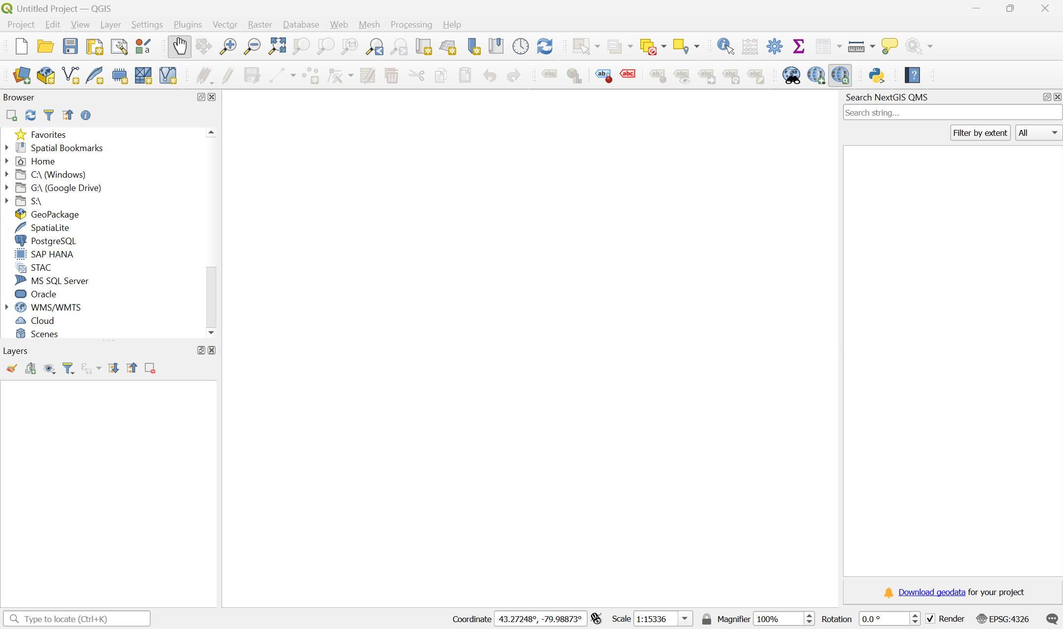Select Favorites in the Browser tree
Viewport: 1063px width, 629px height.
48,134
